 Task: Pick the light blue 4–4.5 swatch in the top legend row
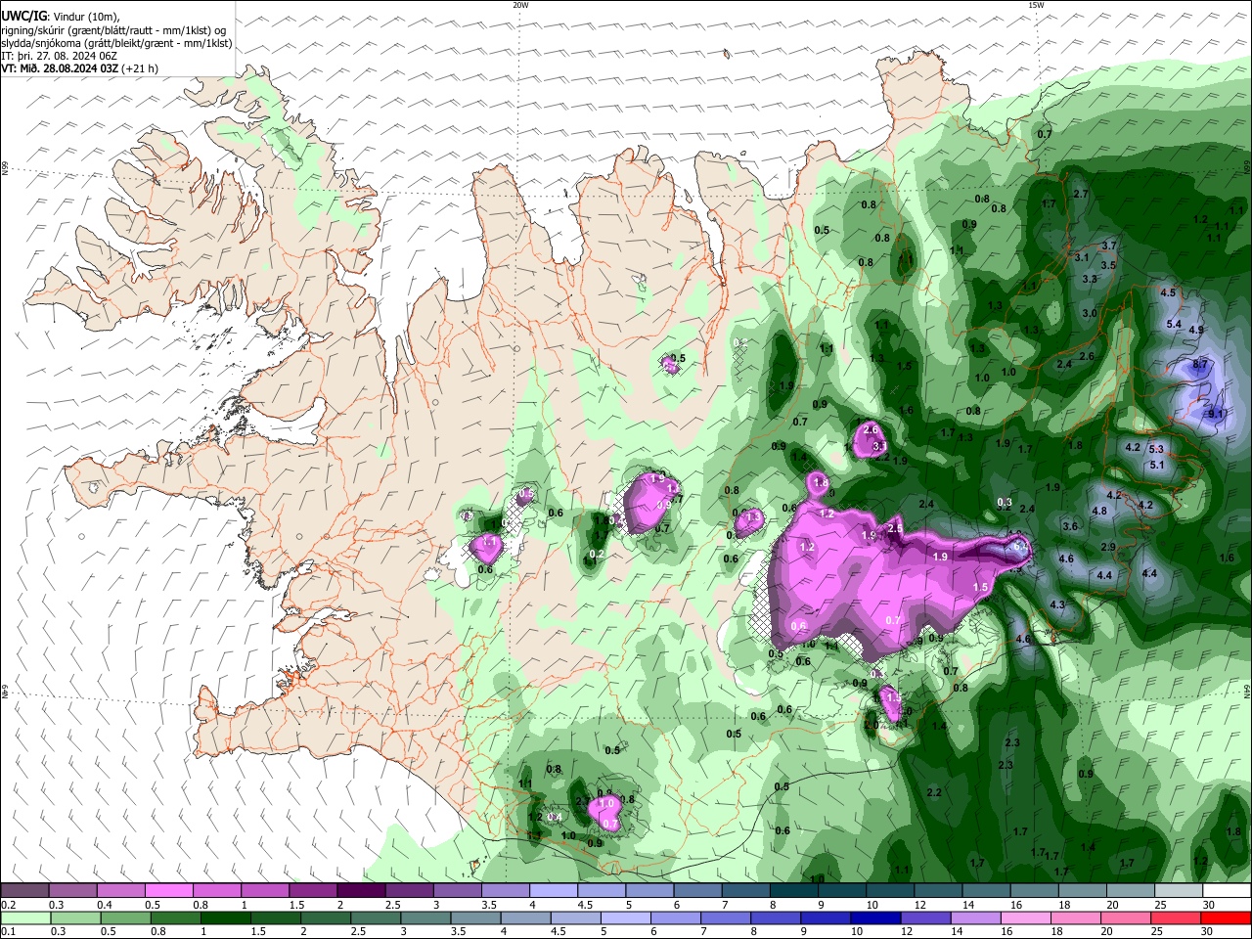pyautogui.click(x=553, y=891)
